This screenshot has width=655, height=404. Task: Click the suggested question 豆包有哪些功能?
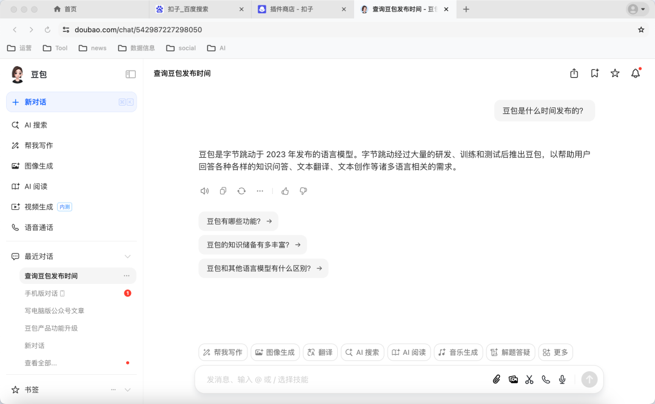(238, 221)
